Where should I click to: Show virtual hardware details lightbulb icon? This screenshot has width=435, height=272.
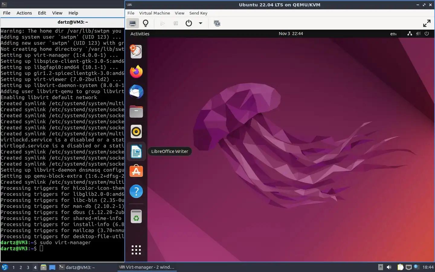pos(146,23)
